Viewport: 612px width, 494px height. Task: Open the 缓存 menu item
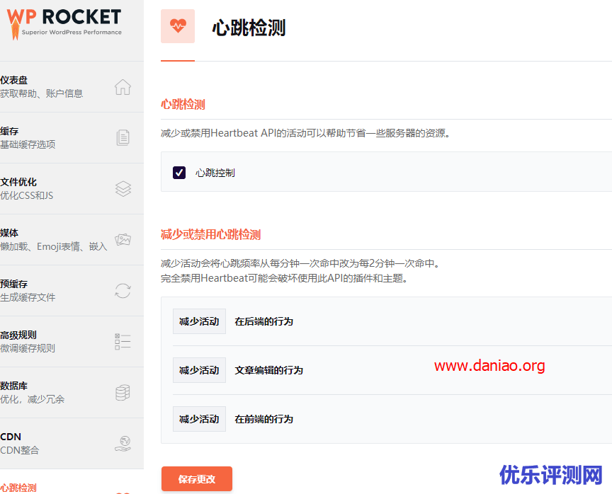click(x=72, y=137)
